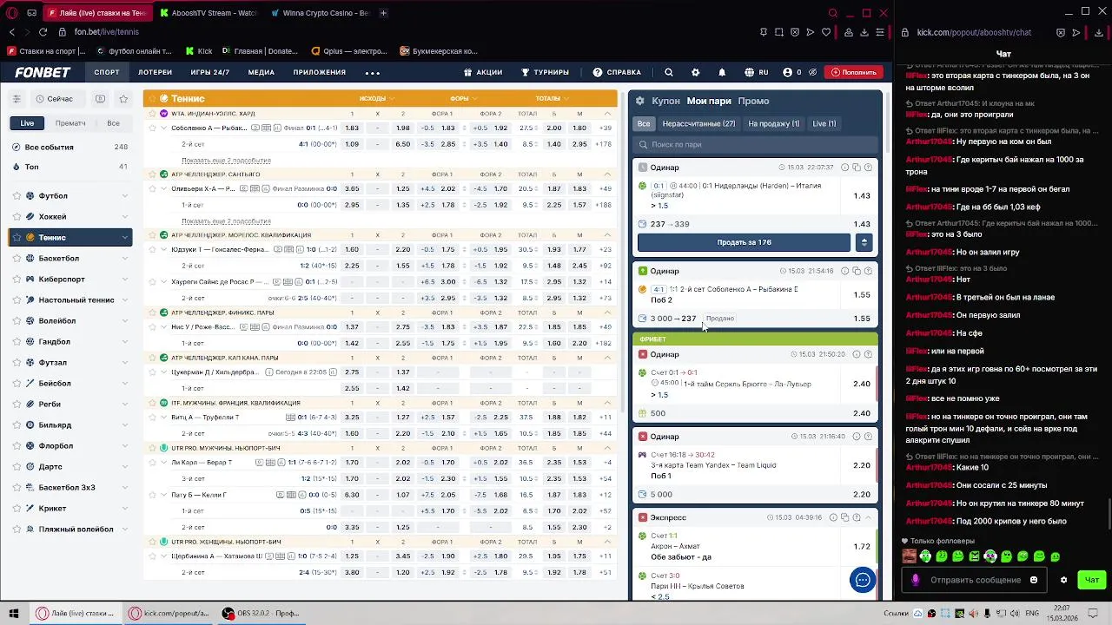This screenshot has width=1112, height=625.
Task: Select the Прематч filter in sidebar
Action: (x=70, y=123)
